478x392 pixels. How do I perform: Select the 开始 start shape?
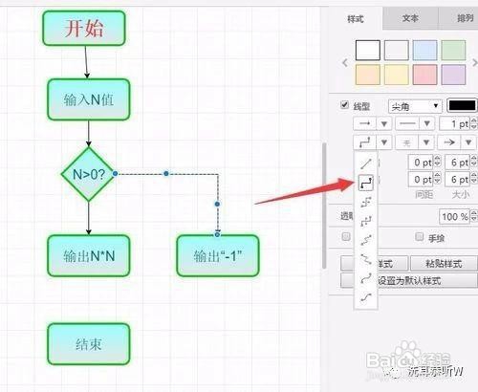click(x=84, y=28)
